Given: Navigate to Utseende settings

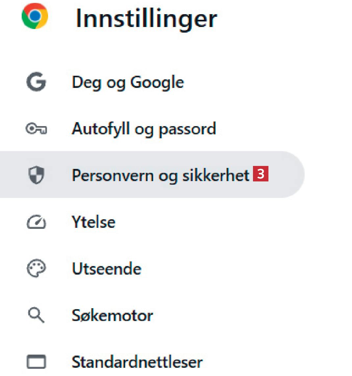Looking at the screenshot, I should click(x=107, y=269).
